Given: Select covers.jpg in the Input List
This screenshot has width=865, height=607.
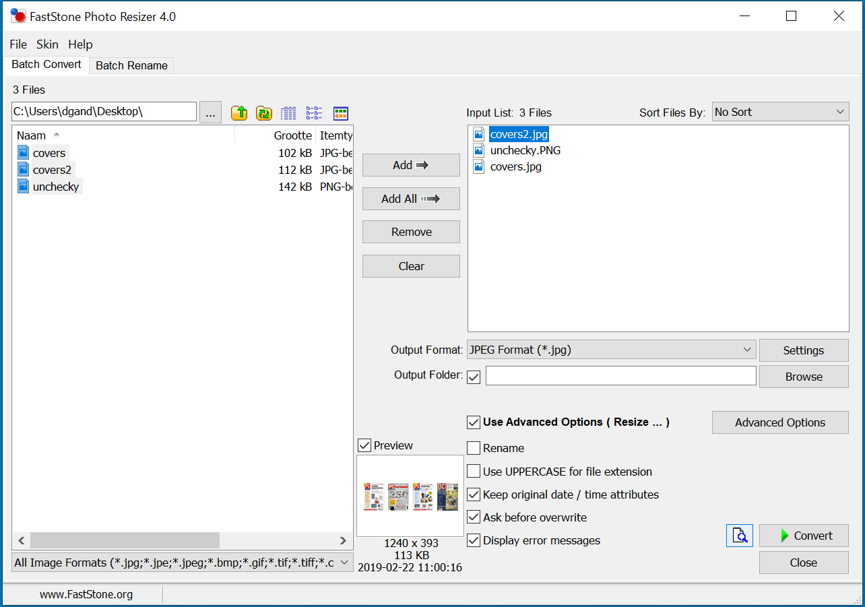Looking at the screenshot, I should click(x=516, y=166).
